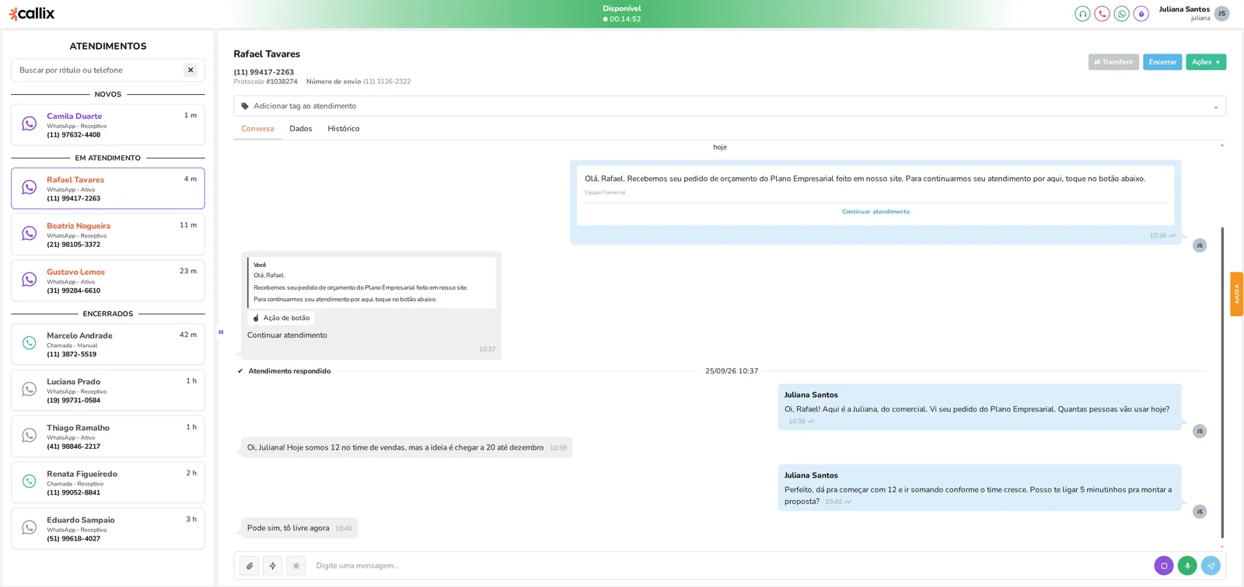
Task: Switch to the Conversa tab
Action: [257, 129]
